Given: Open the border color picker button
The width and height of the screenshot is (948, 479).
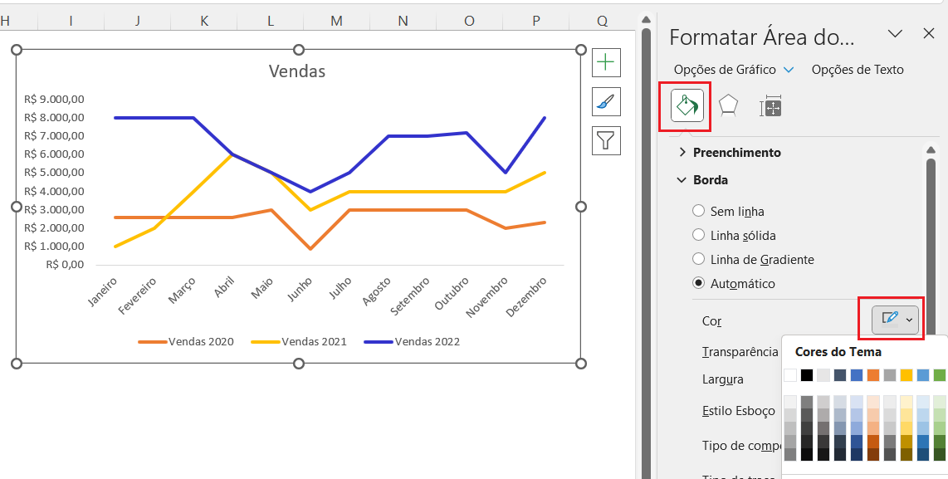Looking at the screenshot, I should point(895,320).
